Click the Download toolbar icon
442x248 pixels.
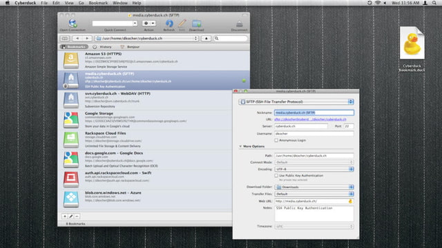[196, 23]
